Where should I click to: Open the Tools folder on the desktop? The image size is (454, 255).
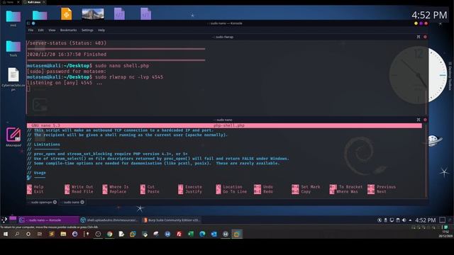13,48
